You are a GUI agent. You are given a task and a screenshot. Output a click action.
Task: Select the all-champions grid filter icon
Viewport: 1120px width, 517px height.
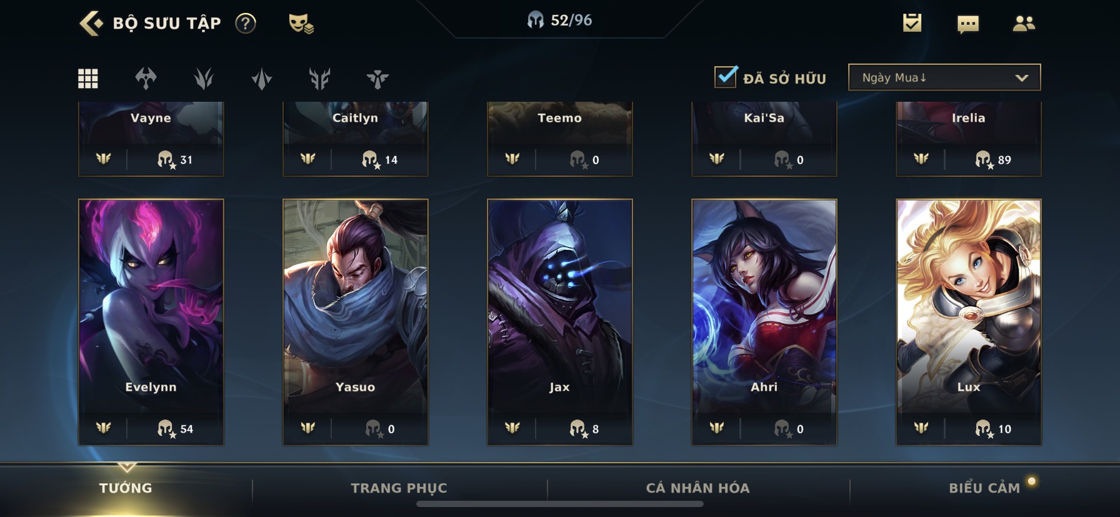point(87,78)
